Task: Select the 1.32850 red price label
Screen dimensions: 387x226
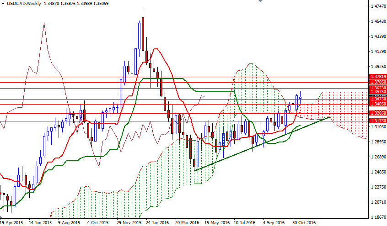Action: click(377, 113)
